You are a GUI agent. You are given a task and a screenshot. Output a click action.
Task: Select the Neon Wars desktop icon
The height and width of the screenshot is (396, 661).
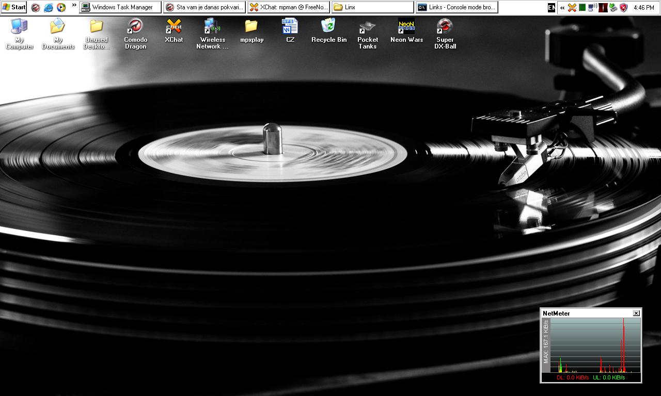[x=406, y=27]
